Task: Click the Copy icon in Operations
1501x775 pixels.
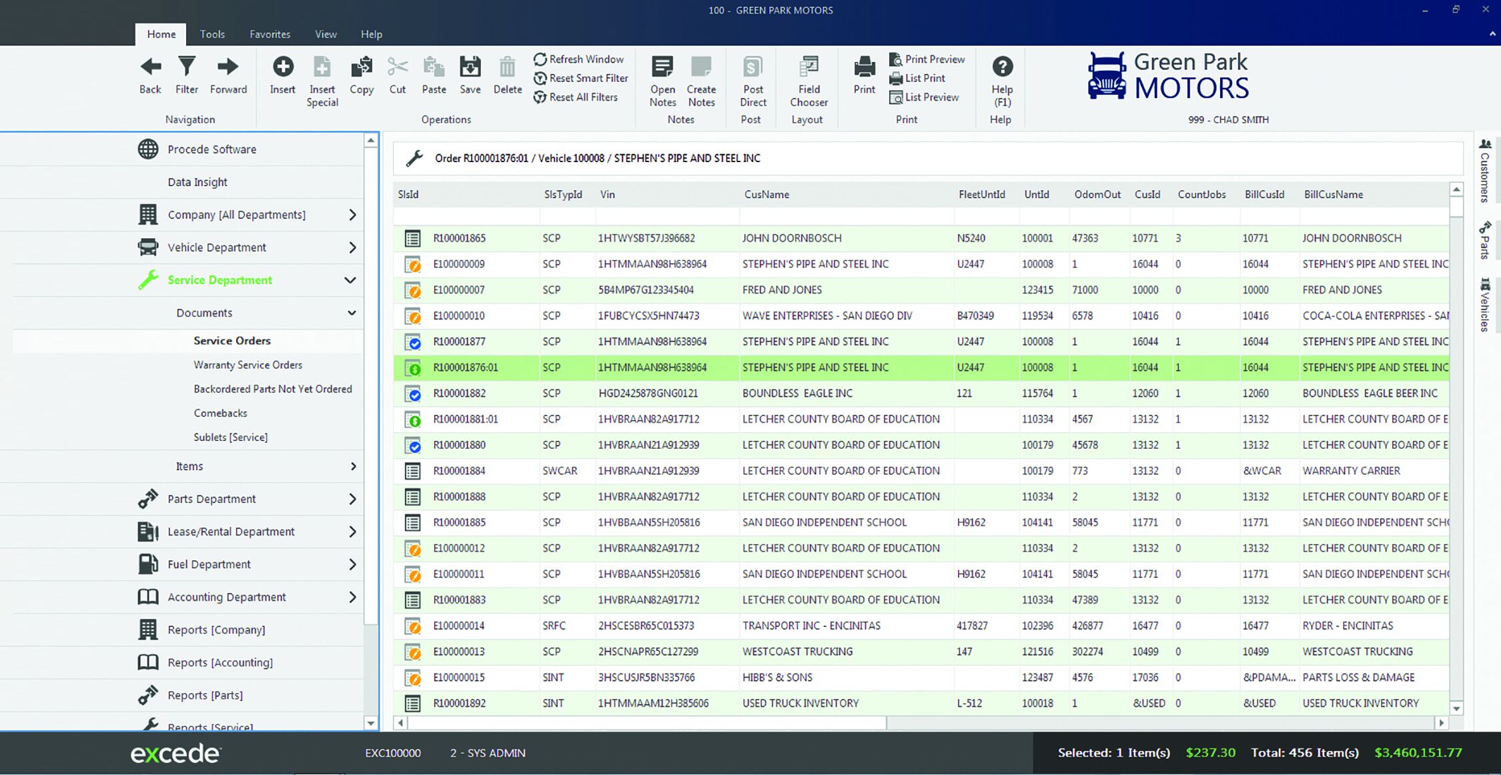Action: [x=361, y=67]
